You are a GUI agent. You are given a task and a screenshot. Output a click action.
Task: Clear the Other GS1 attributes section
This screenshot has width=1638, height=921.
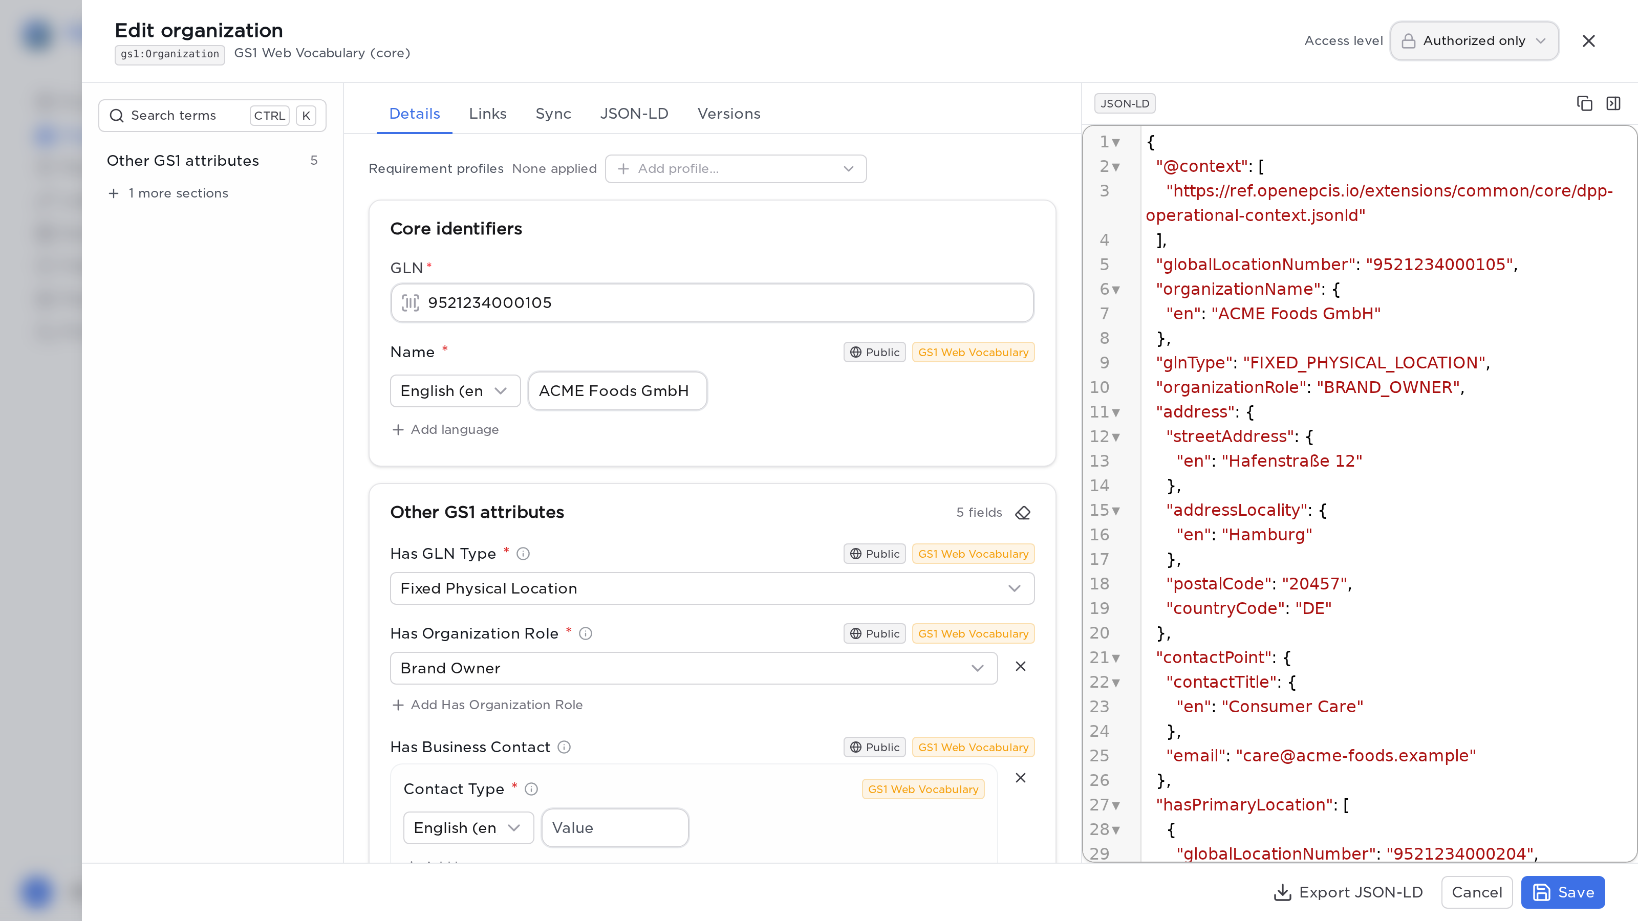[1023, 512]
